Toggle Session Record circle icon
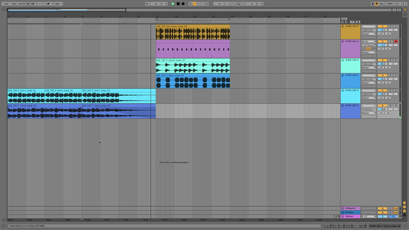The height and width of the screenshot is (230, 409). click(x=207, y=4)
